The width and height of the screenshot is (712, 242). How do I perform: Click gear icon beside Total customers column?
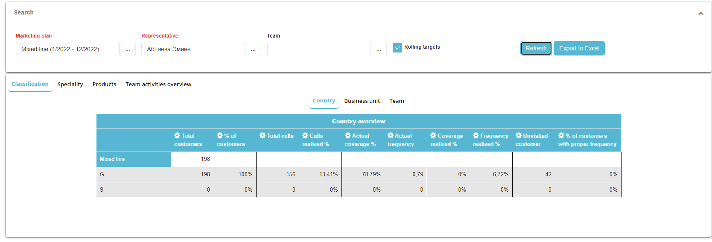coord(177,136)
